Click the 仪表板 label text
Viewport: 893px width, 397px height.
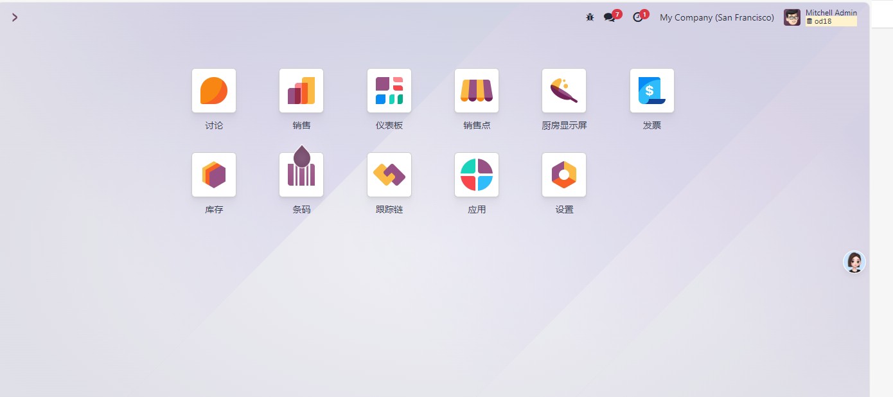(x=389, y=125)
